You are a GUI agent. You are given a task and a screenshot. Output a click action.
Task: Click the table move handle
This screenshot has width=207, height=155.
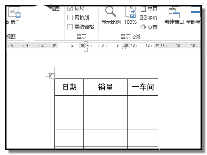pyautogui.click(x=52, y=76)
